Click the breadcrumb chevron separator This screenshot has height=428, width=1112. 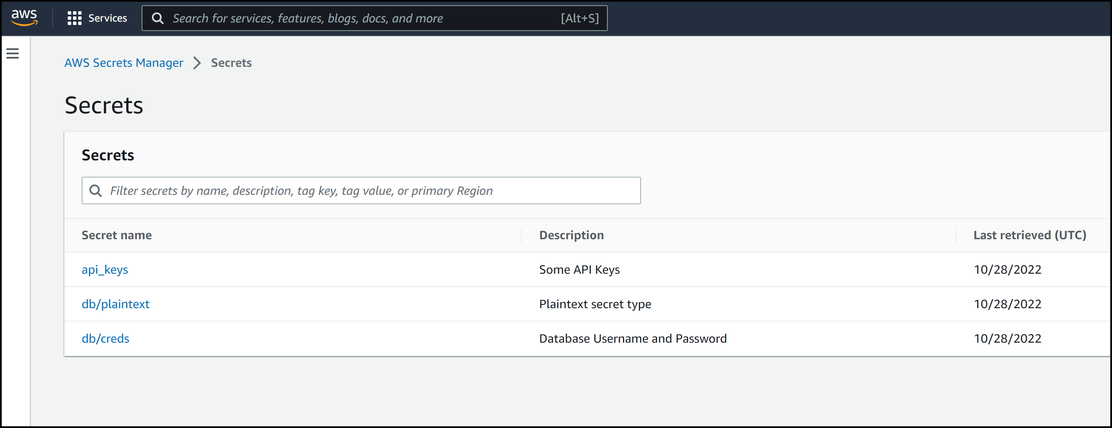coord(197,62)
